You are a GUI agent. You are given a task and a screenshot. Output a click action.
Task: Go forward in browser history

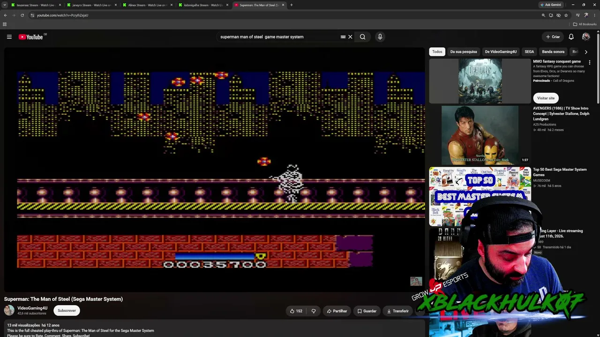tap(14, 15)
